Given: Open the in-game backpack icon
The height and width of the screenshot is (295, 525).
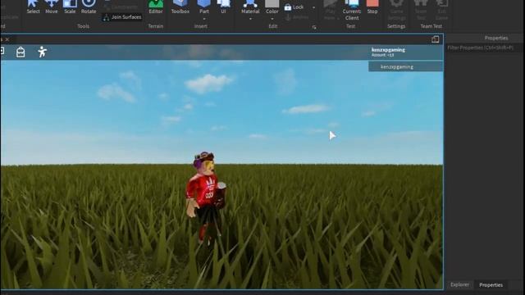Looking at the screenshot, I should click(21, 52).
